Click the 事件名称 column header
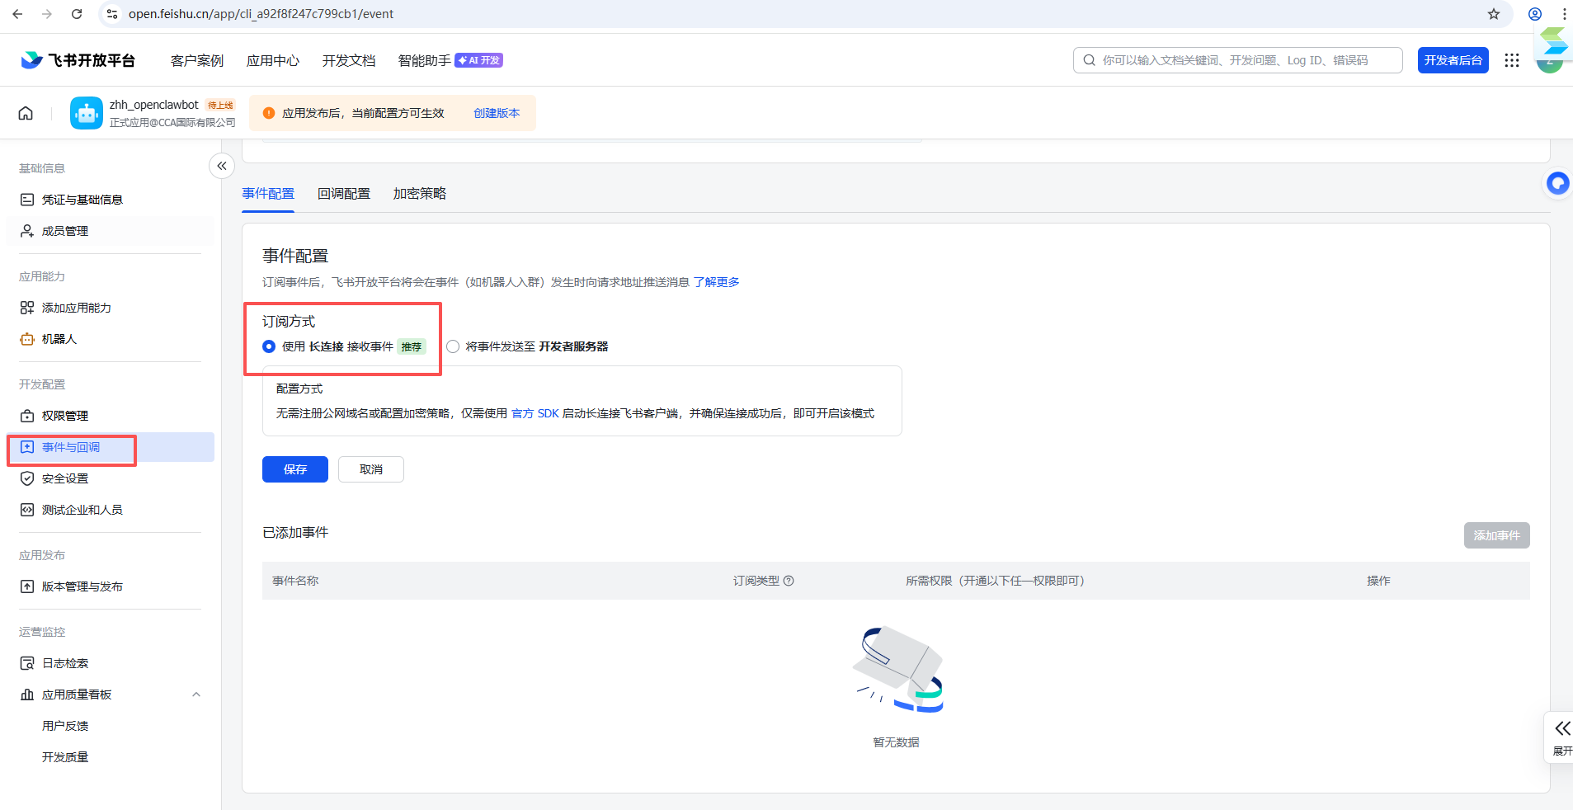Screen dimensions: 1573x810 (x=295, y=581)
